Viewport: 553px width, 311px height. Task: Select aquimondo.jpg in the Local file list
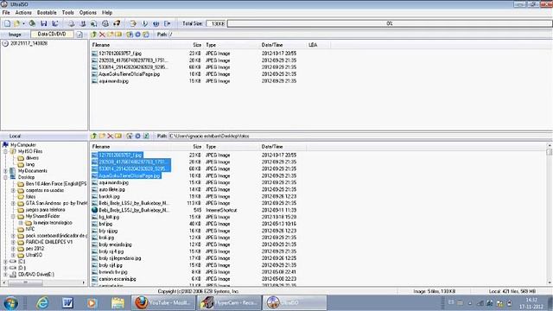pyautogui.click(x=113, y=182)
